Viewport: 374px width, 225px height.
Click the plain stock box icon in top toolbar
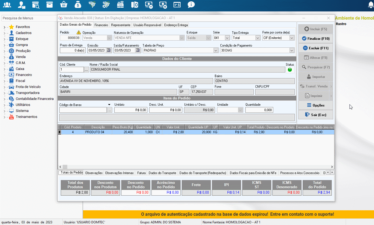tap(49, 5)
